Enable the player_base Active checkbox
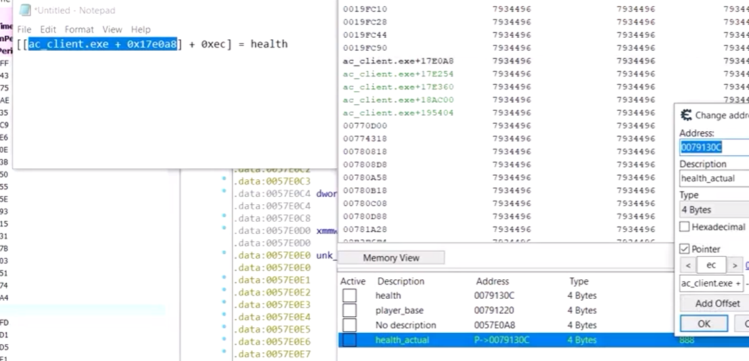 (349, 310)
